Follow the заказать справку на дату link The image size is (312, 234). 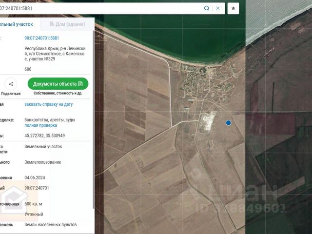(x=49, y=104)
